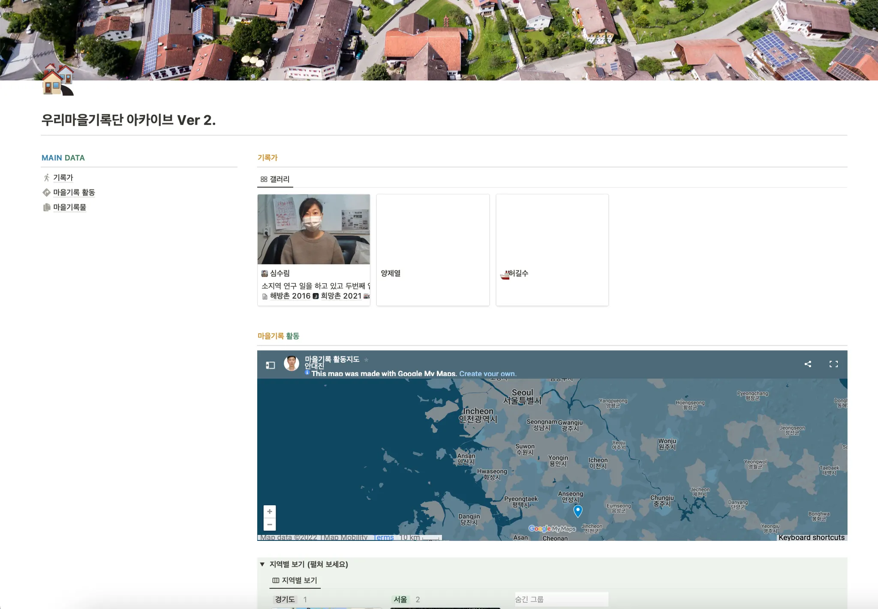Click the map author profile avatar
The height and width of the screenshot is (609, 878).
292,363
